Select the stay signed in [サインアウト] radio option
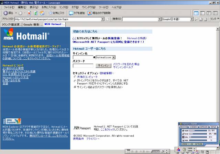This screenshot has width=220, height=154. tap(75, 81)
